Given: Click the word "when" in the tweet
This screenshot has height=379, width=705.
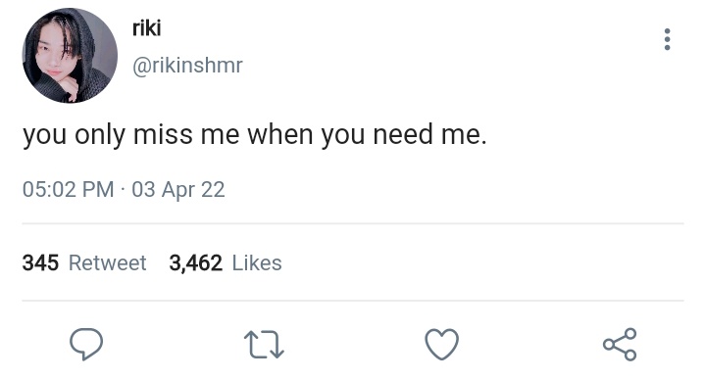Looking at the screenshot, I should point(279,134).
